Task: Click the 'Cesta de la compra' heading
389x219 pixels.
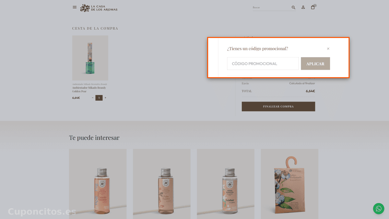Action: [x=95, y=28]
